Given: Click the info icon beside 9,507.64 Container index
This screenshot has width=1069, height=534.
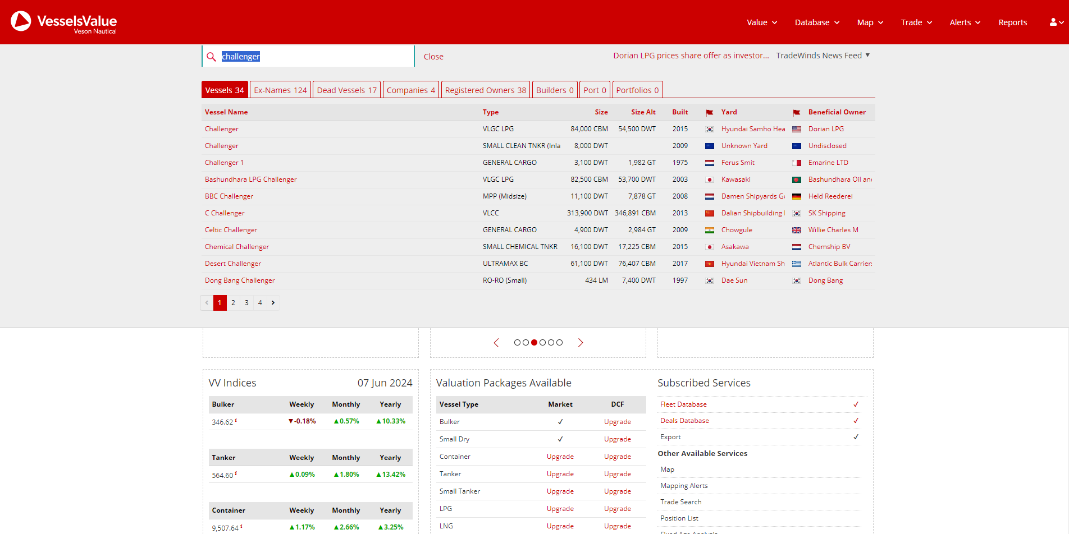Looking at the screenshot, I should (x=241, y=526).
